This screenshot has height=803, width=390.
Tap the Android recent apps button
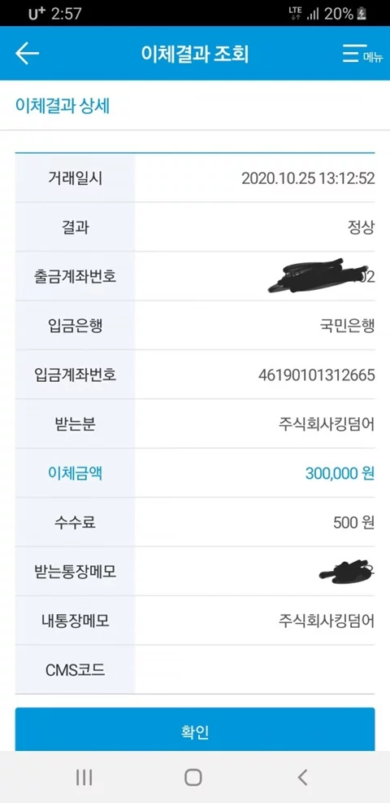pyautogui.click(x=84, y=778)
